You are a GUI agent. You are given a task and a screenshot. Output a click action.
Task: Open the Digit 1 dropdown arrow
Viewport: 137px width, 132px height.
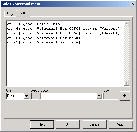27,96
